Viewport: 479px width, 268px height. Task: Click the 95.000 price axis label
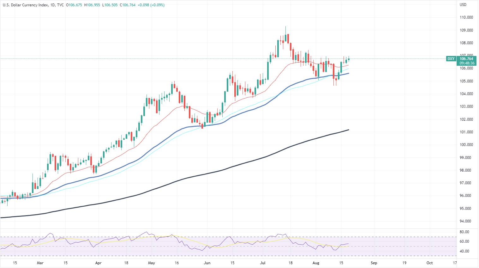click(x=466, y=209)
